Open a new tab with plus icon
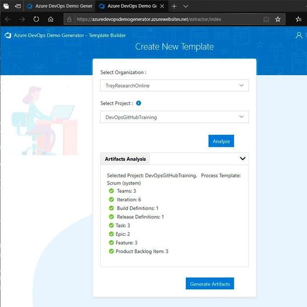 click(174, 6)
